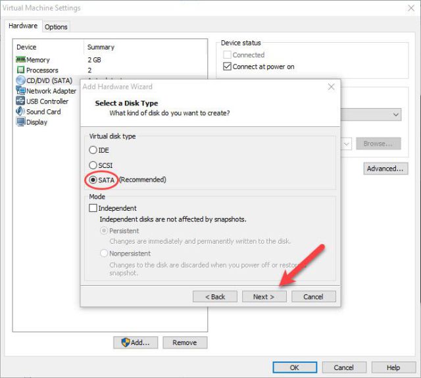Toggle Connect at power on checkbox
This screenshot has width=421, height=378.
pyautogui.click(x=227, y=67)
